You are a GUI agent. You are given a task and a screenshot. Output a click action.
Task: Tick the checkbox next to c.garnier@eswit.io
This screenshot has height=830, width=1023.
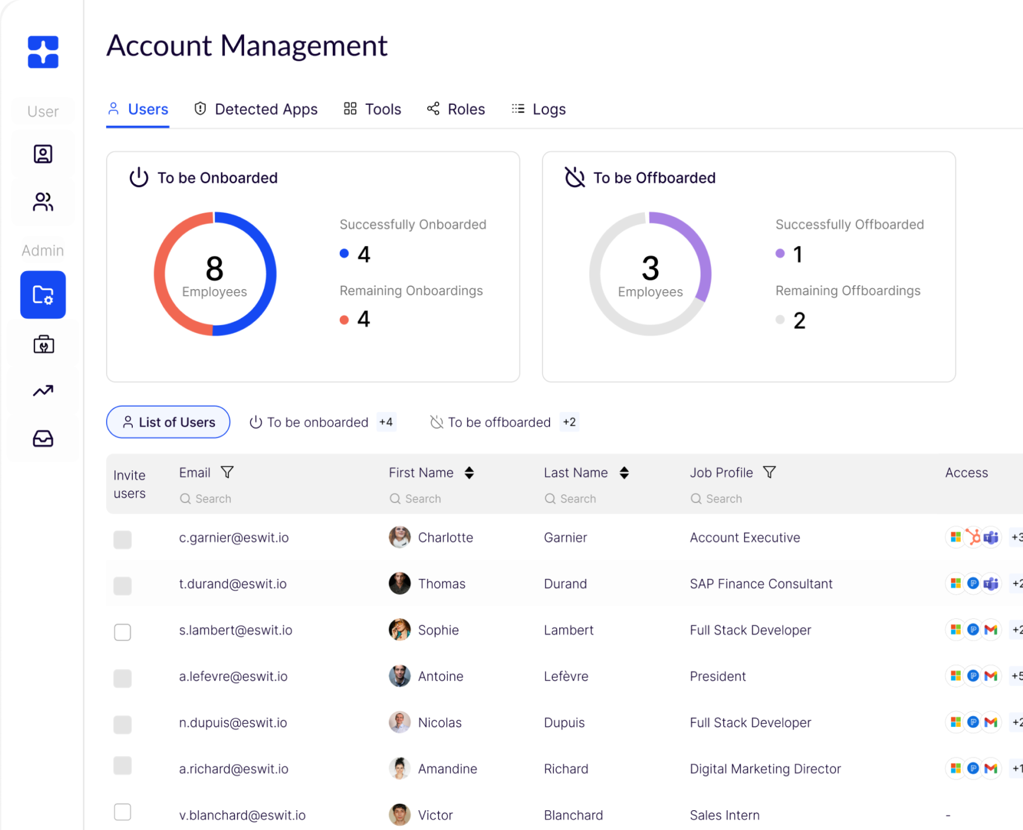[x=122, y=540]
